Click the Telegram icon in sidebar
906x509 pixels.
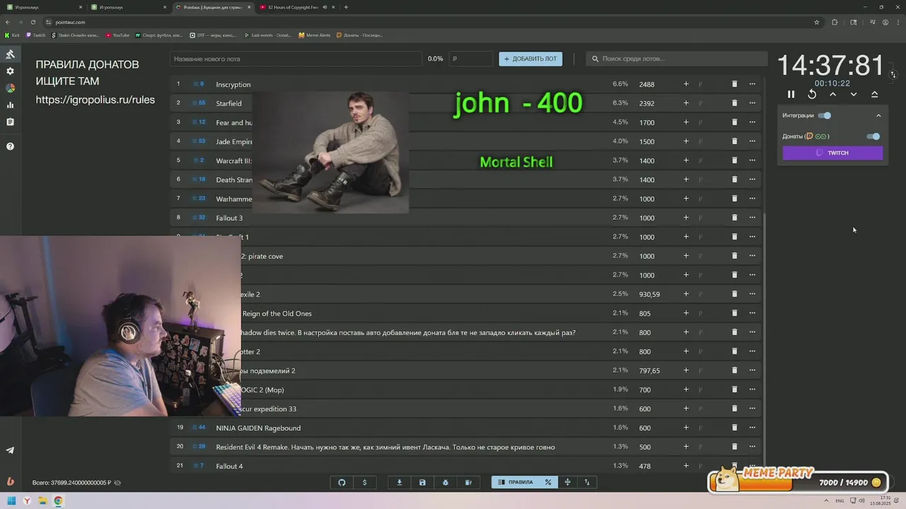coord(10,450)
